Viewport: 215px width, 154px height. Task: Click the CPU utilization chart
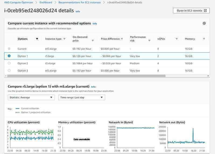(x=31, y=137)
